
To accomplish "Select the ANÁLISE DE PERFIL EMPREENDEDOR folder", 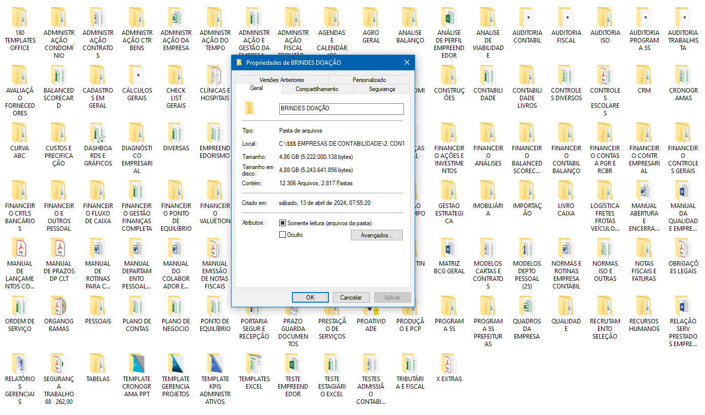I will point(449,18).
